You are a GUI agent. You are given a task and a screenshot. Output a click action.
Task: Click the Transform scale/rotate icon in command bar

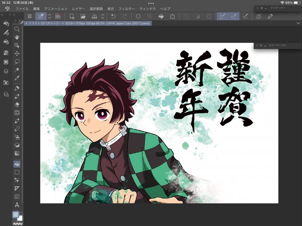point(172,16)
